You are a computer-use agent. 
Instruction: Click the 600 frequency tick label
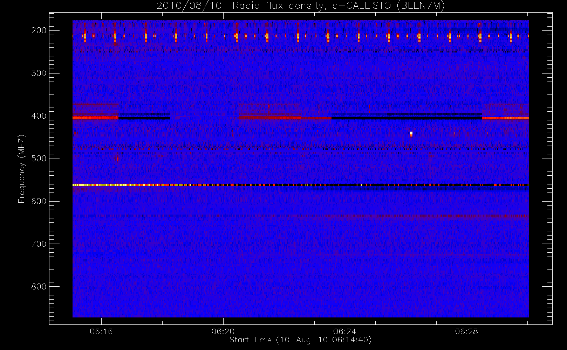pos(39,201)
